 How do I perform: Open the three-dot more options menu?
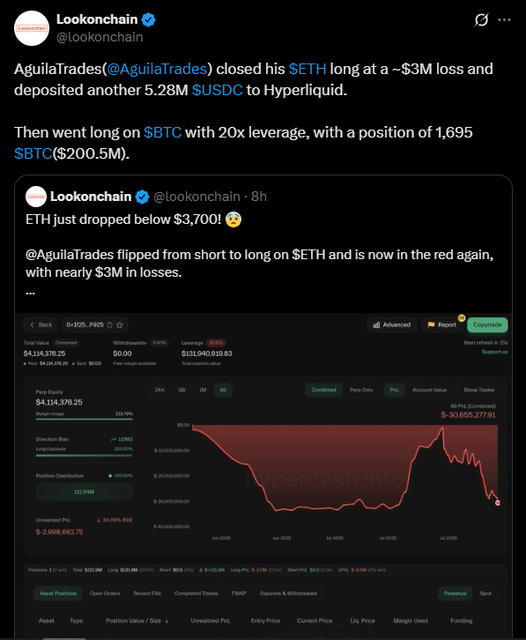(x=504, y=19)
